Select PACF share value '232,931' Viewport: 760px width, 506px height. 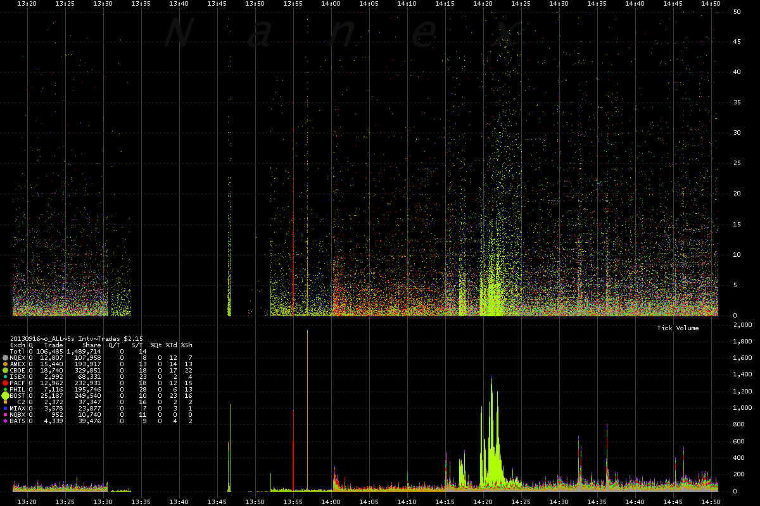coord(88,383)
